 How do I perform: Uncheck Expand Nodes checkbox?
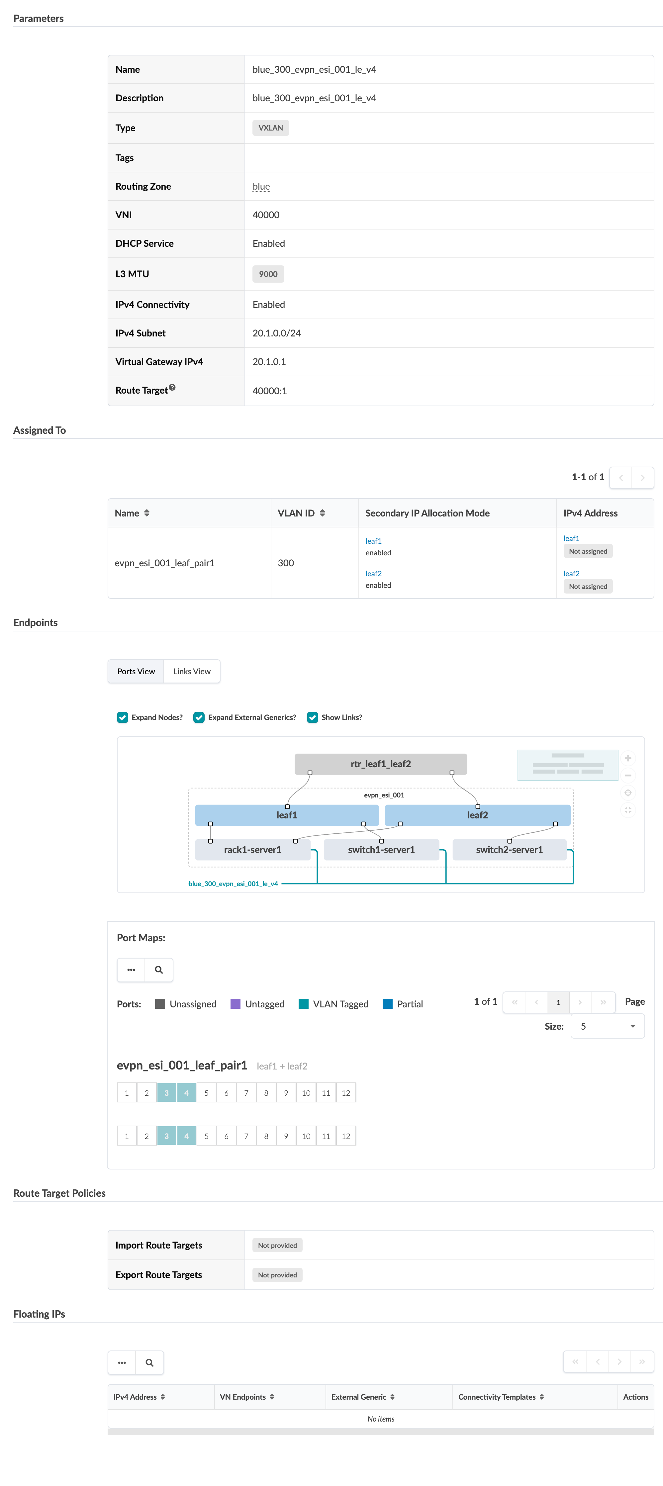pos(122,717)
